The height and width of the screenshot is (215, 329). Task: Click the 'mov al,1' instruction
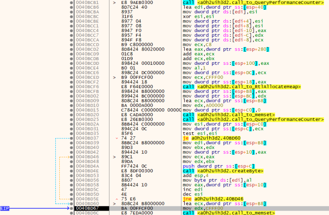[x=194, y=68]
